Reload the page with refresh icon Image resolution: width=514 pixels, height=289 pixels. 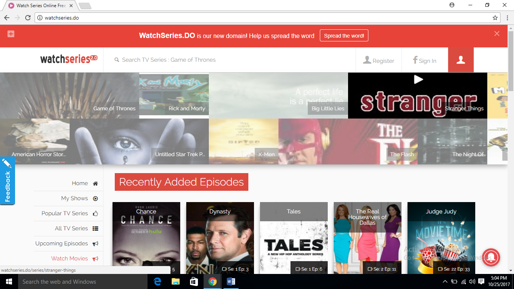click(x=28, y=18)
